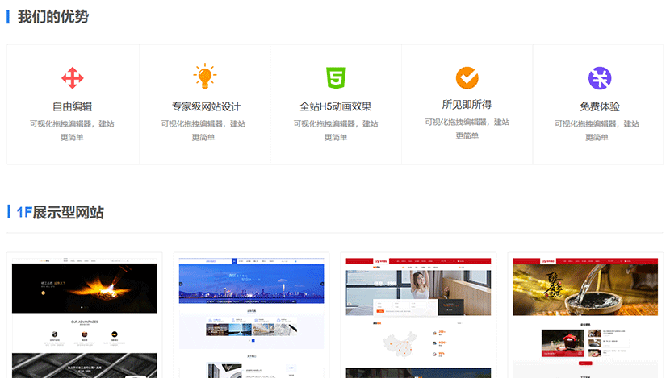The width and height of the screenshot is (670, 378).
Task: Click the purple yuan currency icon
Action: (599, 78)
